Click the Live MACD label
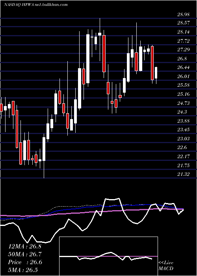This screenshot has height=276, width=197. tap(166, 266)
